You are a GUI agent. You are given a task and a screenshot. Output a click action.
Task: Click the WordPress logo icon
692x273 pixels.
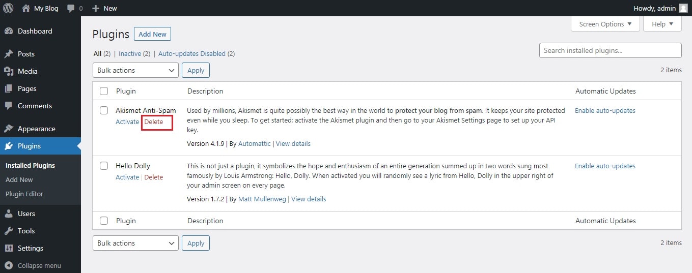[8, 8]
